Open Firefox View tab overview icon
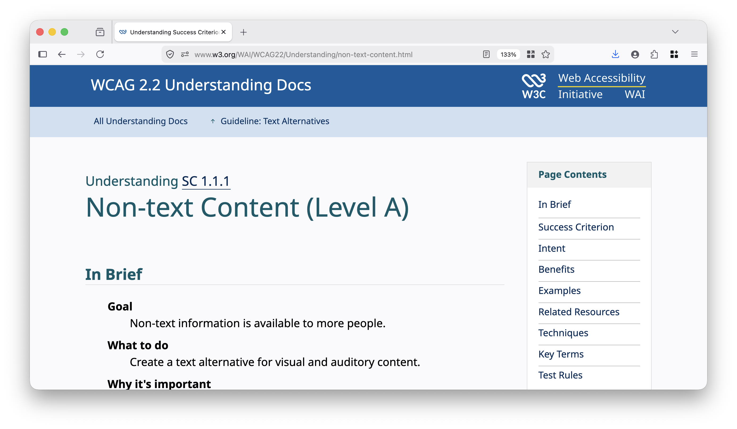Viewport: 737px width, 429px height. (x=100, y=32)
